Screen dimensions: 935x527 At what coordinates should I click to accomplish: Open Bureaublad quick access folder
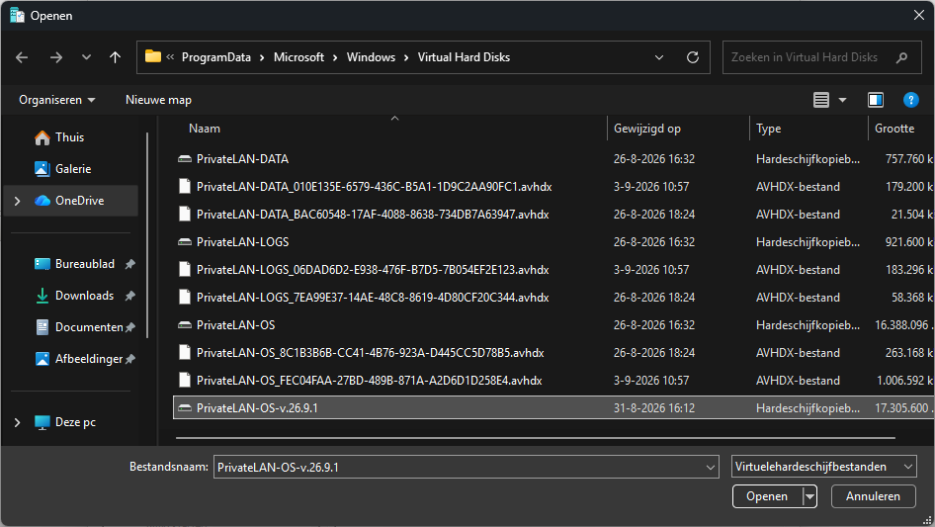[x=85, y=264]
